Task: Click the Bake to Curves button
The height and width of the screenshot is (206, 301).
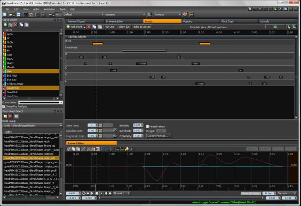Action: (x=142, y=27)
